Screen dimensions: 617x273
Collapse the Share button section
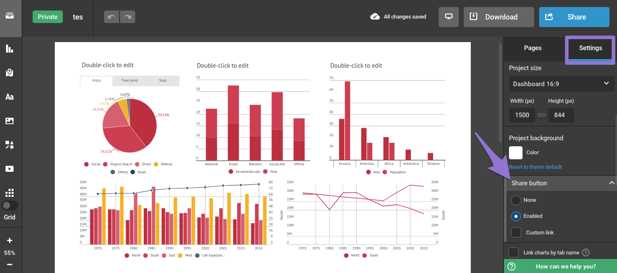coord(611,183)
